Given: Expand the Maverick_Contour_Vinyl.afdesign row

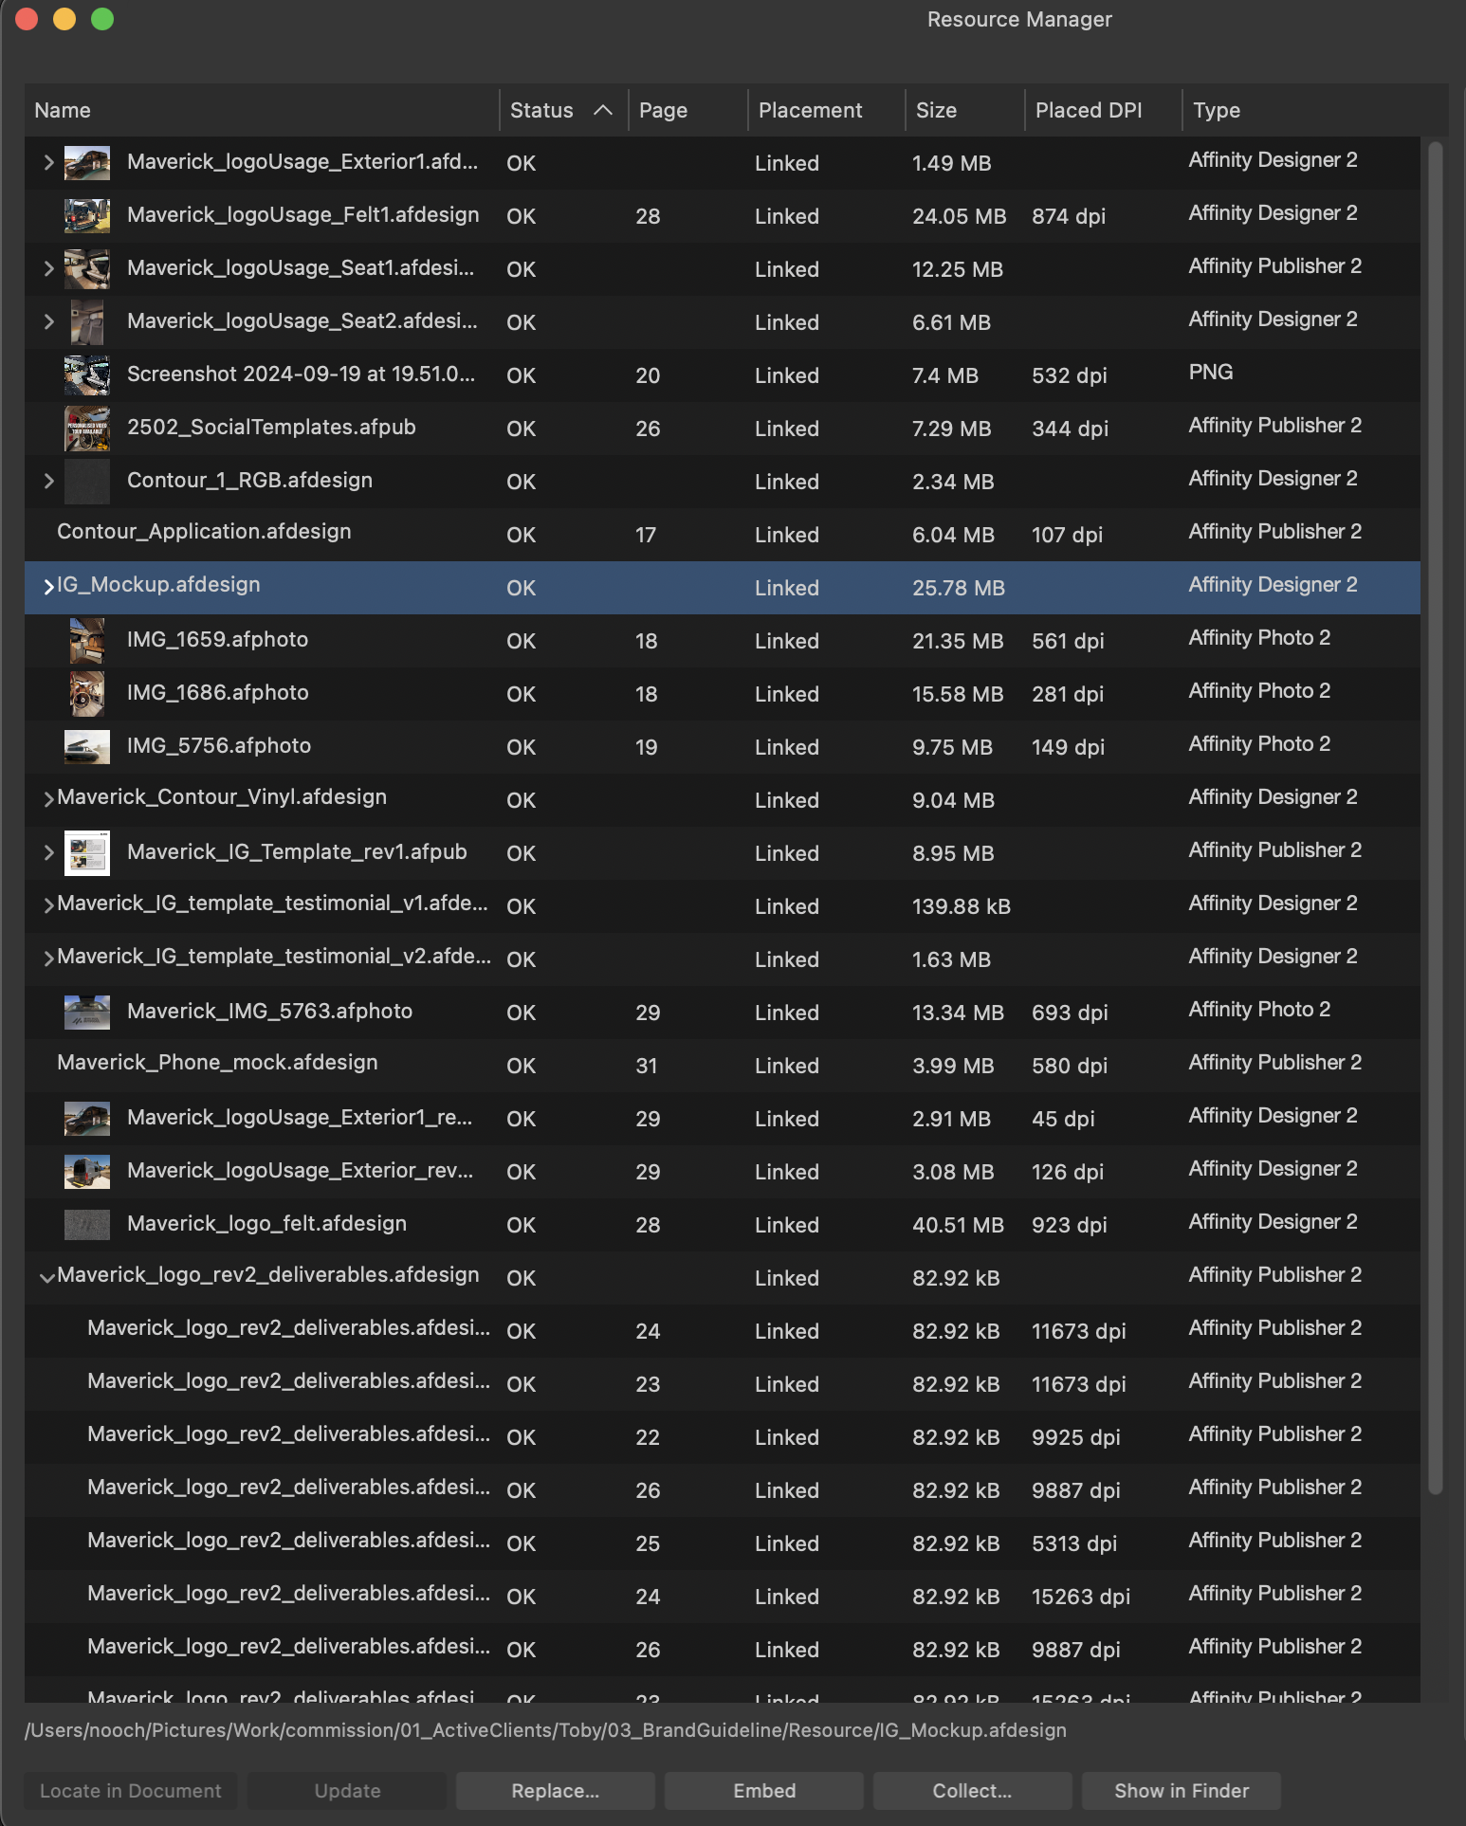Looking at the screenshot, I should tap(48, 799).
